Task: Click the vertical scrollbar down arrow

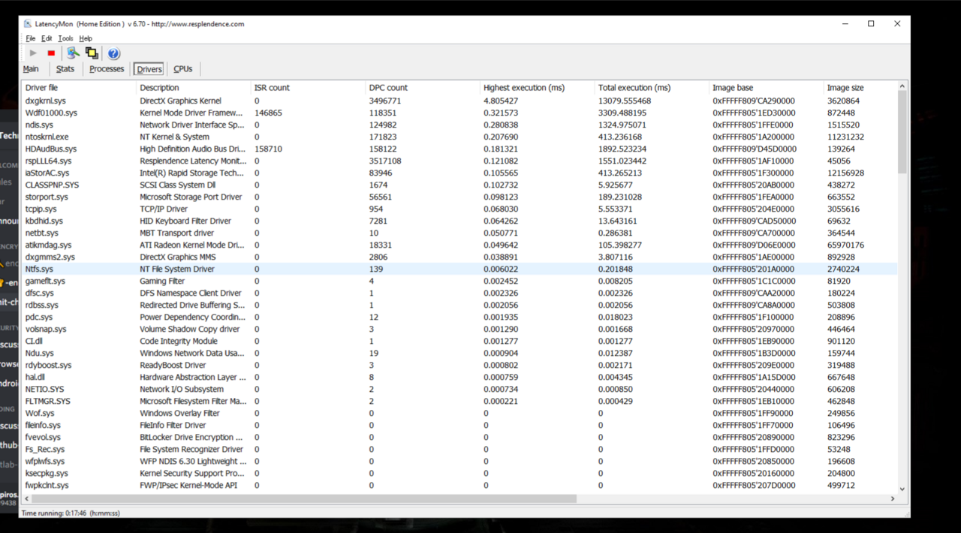Action: 902,489
